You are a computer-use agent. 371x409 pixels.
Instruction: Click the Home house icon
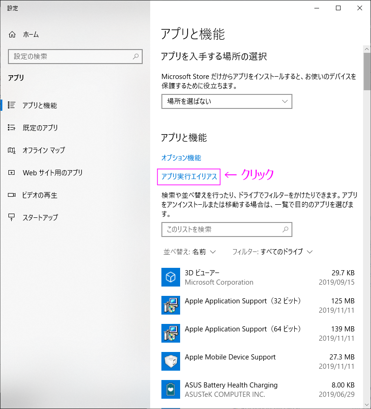12,35
